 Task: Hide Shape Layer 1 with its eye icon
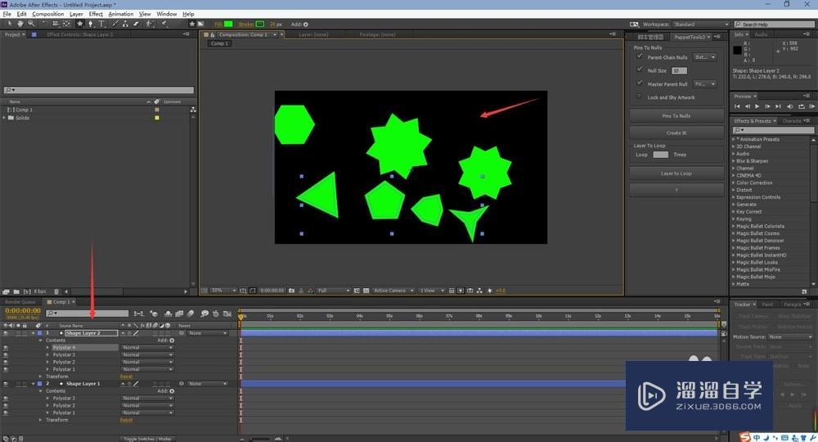(6, 384)
